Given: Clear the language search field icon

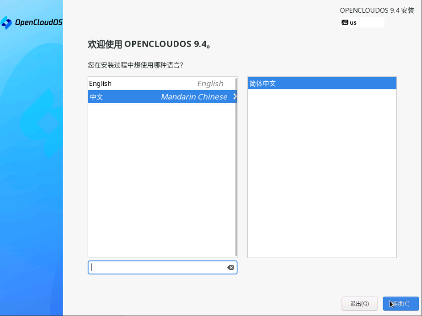Looking at the screenshot, I should [x=230, y=267].
